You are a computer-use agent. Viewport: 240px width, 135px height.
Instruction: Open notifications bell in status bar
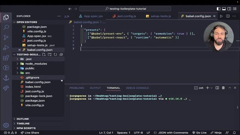(x=234, y=132)
